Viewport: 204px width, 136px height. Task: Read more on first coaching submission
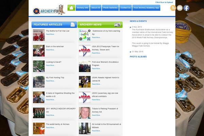click(97, 37)
